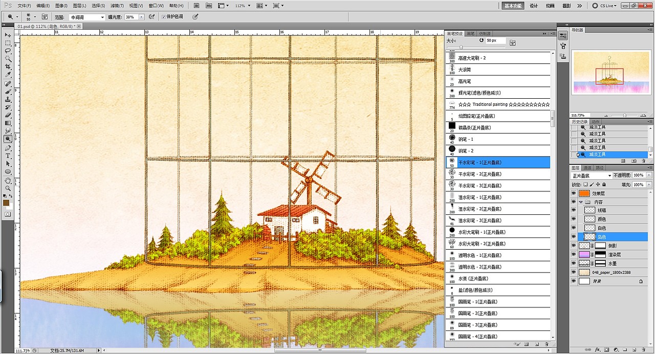The height and width of the screenshot is (354, 655).
Task: Select the Hand tool
Action: 8,180
